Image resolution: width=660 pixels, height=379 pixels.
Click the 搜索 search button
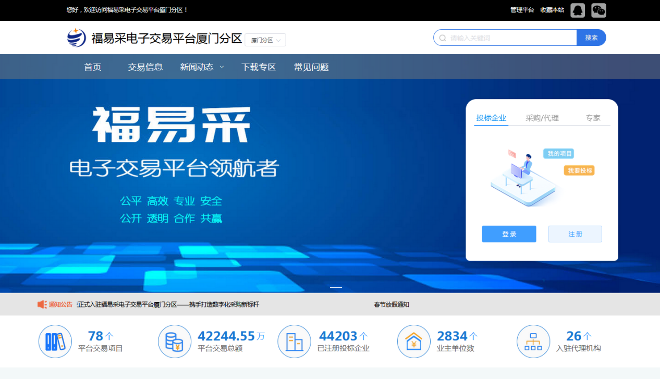[x=591, y=38]
